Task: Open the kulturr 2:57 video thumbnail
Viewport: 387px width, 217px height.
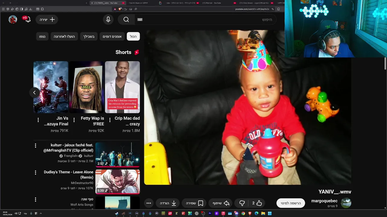Action: (118, 155)
